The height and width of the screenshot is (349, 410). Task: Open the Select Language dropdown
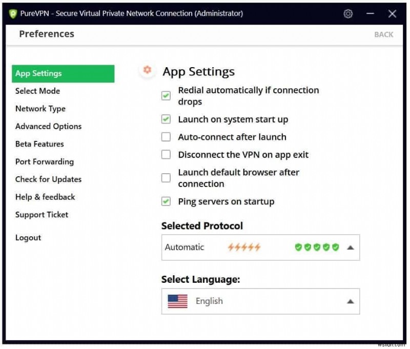pyautogui.click(x=351, y=301)
